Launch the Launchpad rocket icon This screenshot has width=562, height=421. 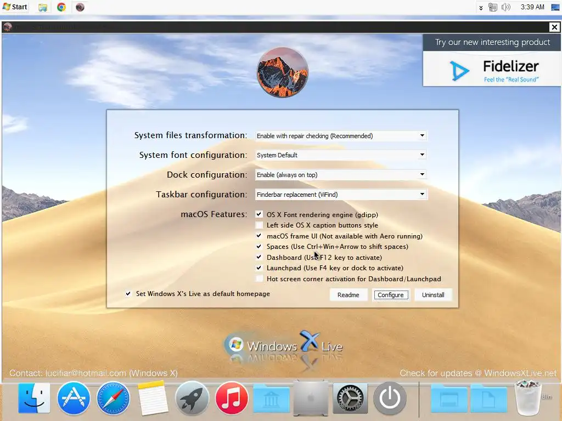pyautogui.click(x=192, y=398)
